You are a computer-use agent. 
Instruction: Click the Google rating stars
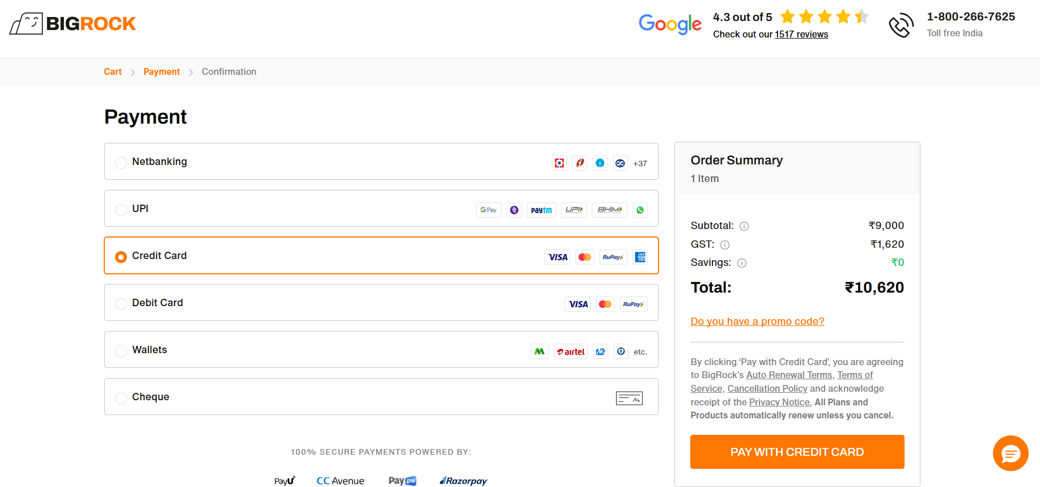(x=825, y=16)
